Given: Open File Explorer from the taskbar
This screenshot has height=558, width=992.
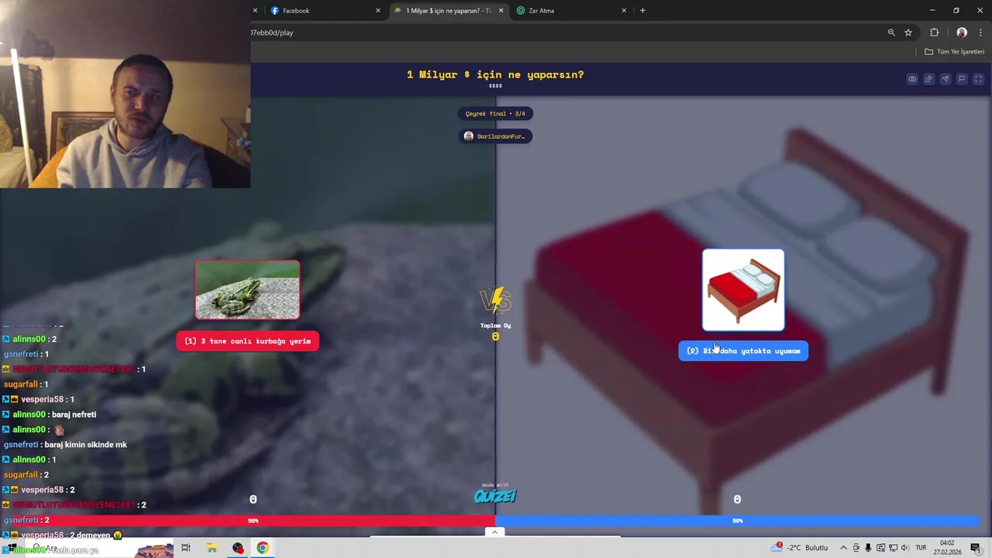Looking at the screenshot, I should click(x=212, y=548).
